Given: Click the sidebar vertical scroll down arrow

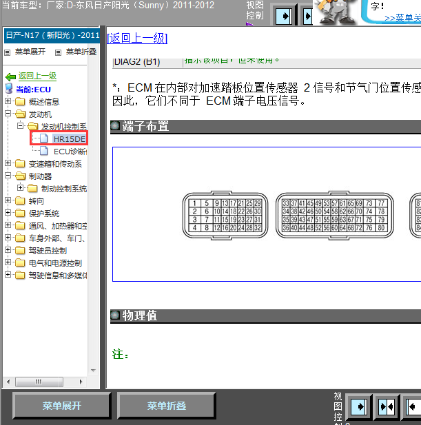Looking at the screenshot, I should [x=93, y=371].
